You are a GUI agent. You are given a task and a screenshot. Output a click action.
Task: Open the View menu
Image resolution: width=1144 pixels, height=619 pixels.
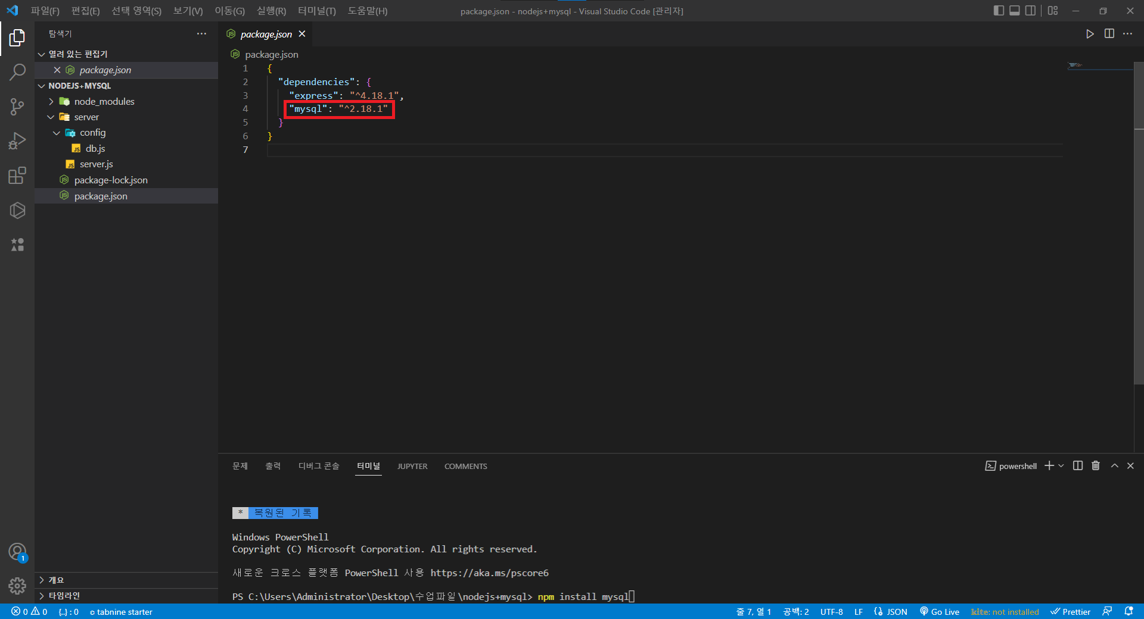pos(188,11)
